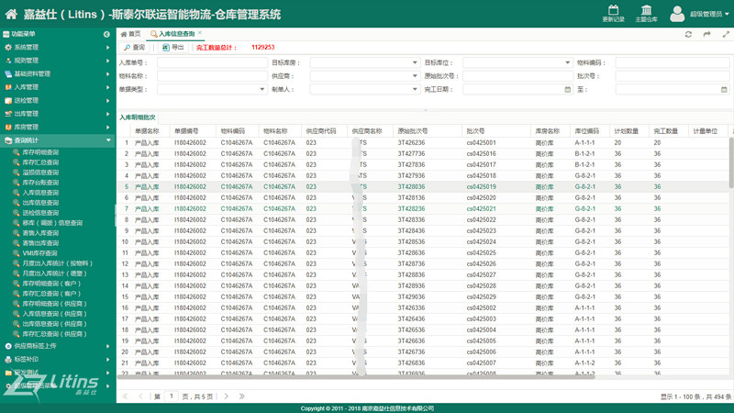Open the 制单人 dropdown
Image resolution: width=734 pixels, height=413 pixels.
click(x=415, y=89)
